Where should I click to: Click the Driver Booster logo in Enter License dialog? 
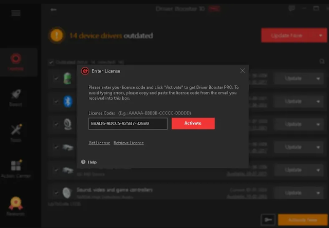(85, 71)
